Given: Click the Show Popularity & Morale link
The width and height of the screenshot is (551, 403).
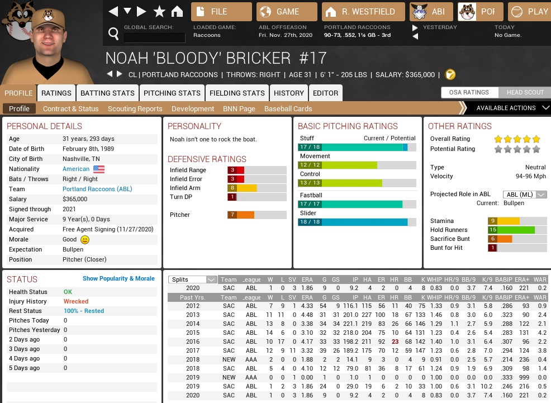Looking at the screenshot, I should (118, 278).
